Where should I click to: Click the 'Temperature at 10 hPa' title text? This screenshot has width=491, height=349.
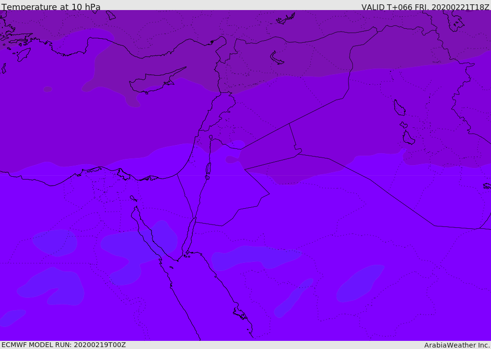[x=51, y=7]
